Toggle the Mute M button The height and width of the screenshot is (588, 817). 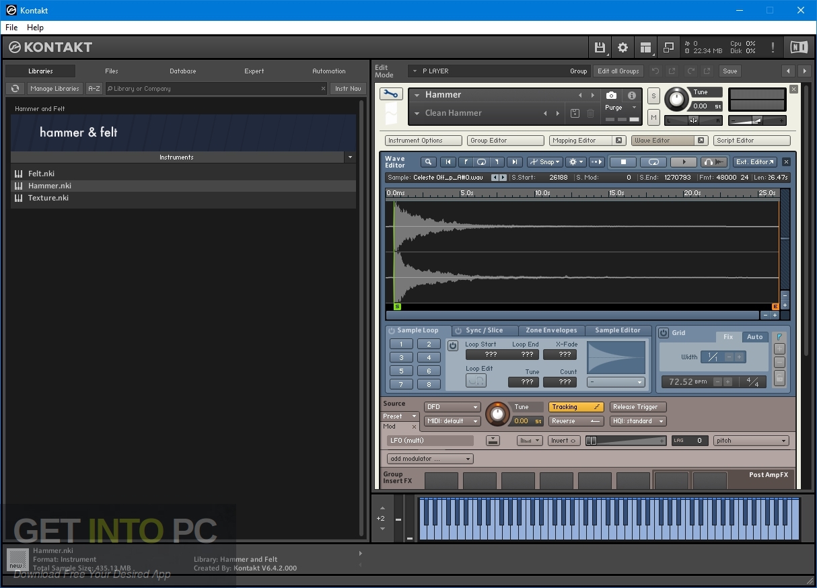coord(653,117)
